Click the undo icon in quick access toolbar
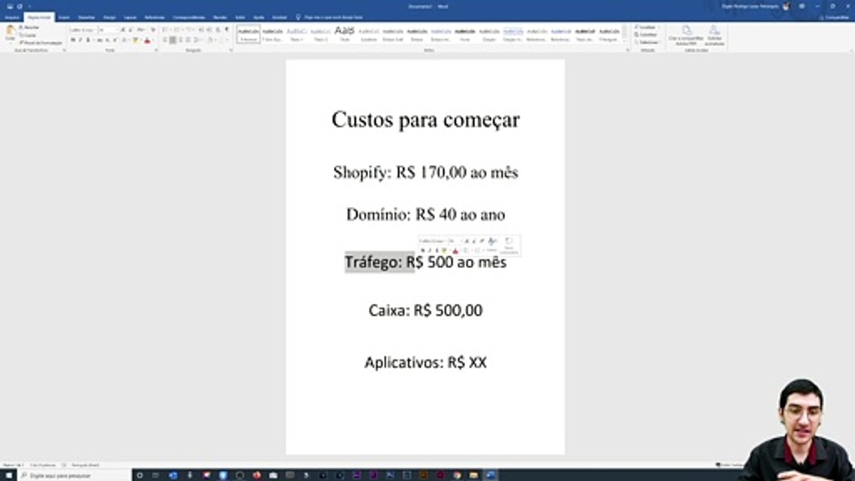This screenshot has width=855, height=481. (19, 6)
